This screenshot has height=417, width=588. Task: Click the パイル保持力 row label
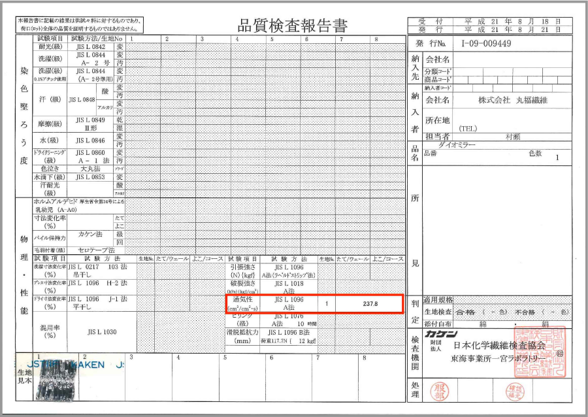click(x=50, y=238)
